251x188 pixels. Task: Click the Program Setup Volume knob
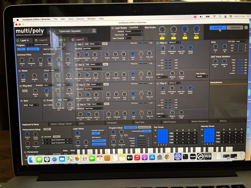tap(113, 132)
